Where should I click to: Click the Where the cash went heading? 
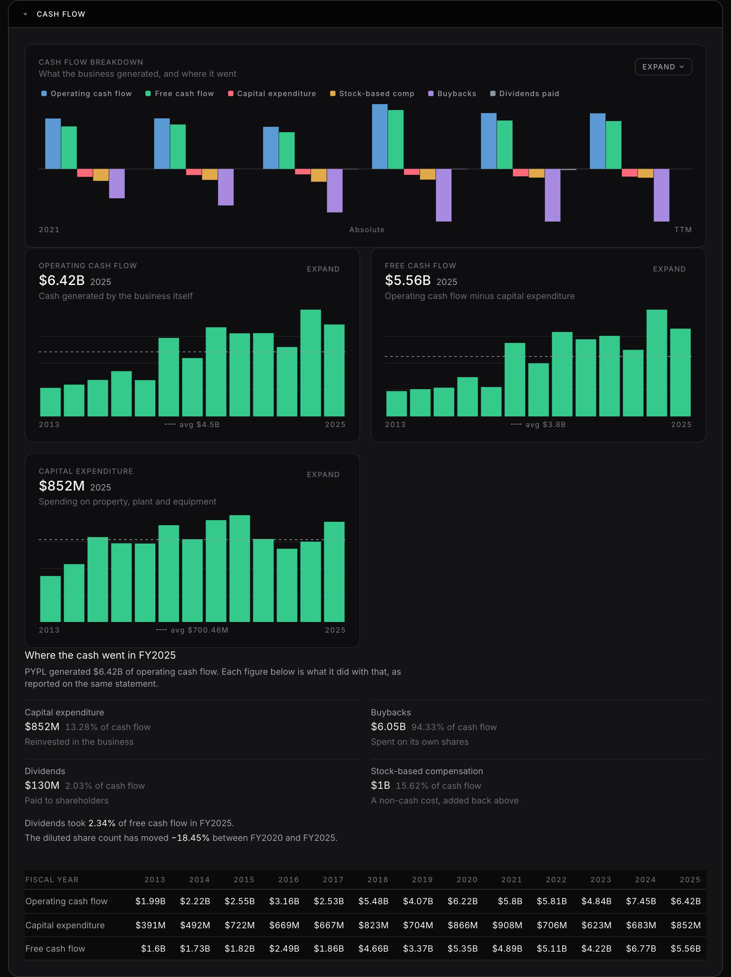100,655
